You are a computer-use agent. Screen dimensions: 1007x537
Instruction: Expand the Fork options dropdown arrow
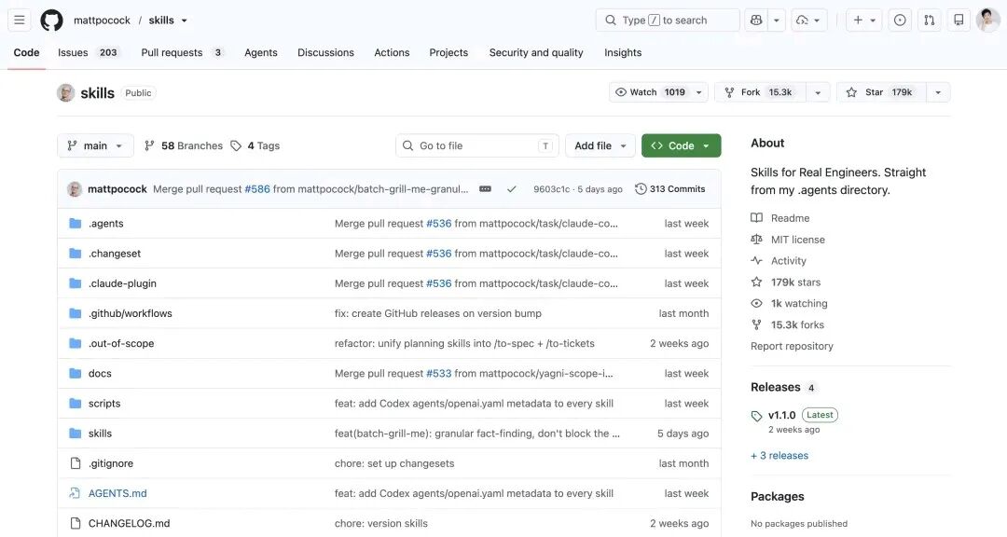coord(818,92)
